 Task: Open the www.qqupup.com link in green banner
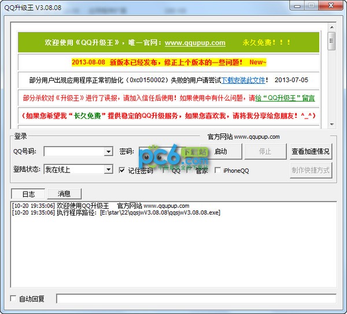(195, 43)
